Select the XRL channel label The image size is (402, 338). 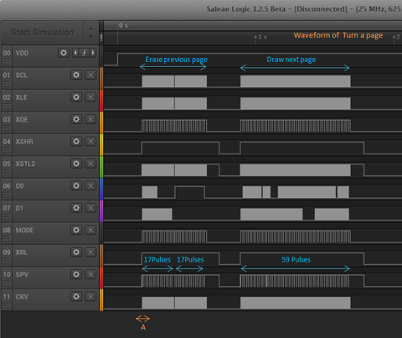[22, 252]
